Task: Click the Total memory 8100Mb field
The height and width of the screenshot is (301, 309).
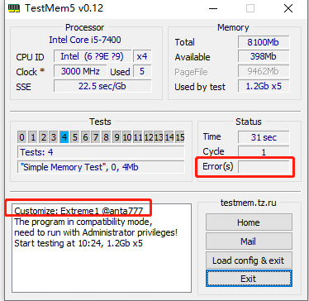Action: coord(264,42)
